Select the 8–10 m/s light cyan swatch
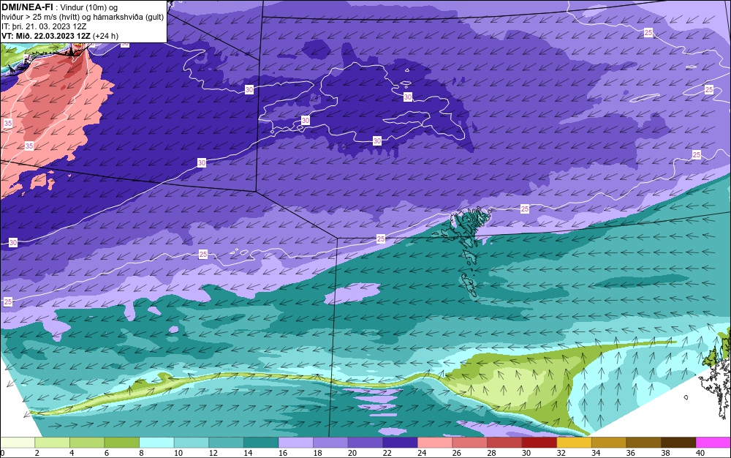Image resolution: width=731 pixels, height=458 pixels. [x=156, y=443]
